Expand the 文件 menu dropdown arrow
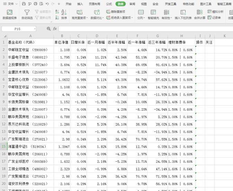This screenshot has width=233, height=191. pyautogui.click(x=17, y=4)
